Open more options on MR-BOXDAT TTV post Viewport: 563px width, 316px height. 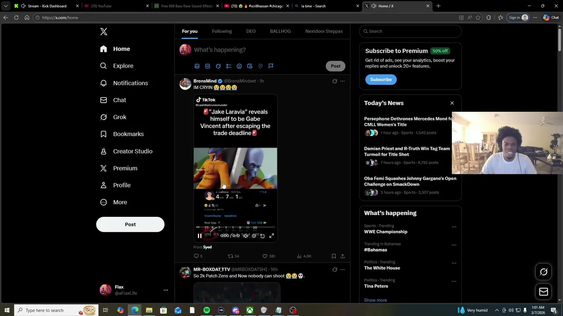(x=343, y=269)
